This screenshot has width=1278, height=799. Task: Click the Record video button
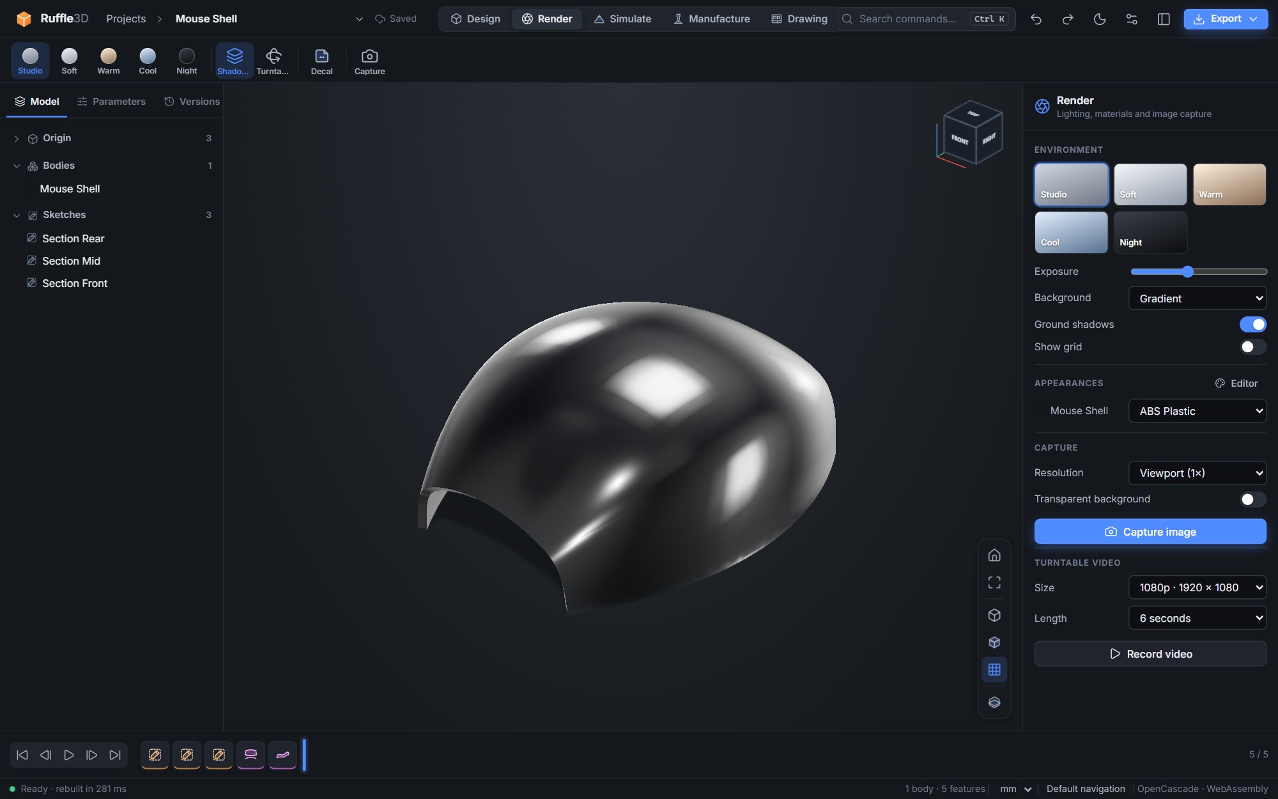(1150, 654)
